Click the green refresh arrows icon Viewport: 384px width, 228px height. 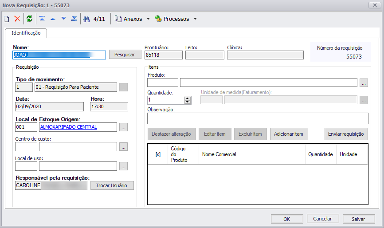tap(30, 19)
